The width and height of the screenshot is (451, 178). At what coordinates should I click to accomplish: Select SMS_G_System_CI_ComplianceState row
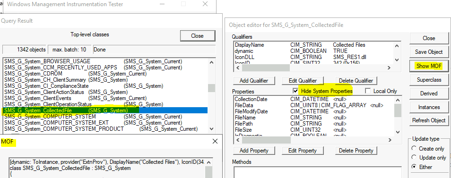click(105, 86)
